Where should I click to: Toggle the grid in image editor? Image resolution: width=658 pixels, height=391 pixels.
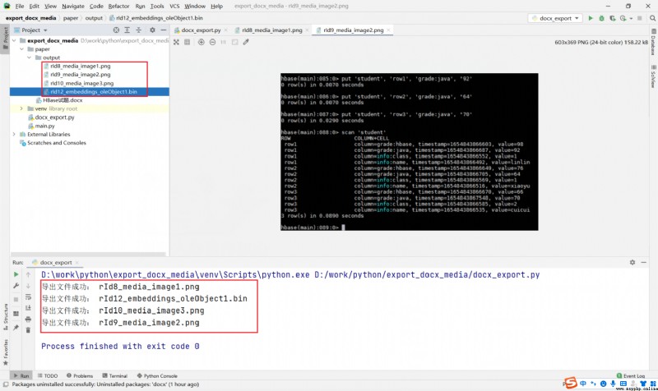(x=188, y=42)
